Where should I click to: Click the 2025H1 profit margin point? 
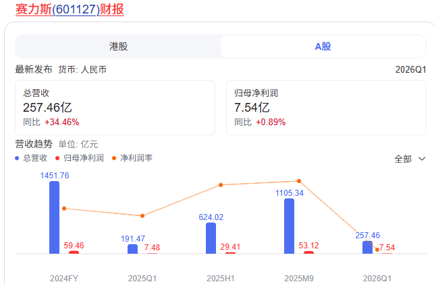[221, 185]
